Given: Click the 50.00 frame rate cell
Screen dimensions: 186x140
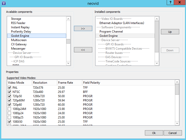Looking at the screenshot, I should click(x=61, y=96).
